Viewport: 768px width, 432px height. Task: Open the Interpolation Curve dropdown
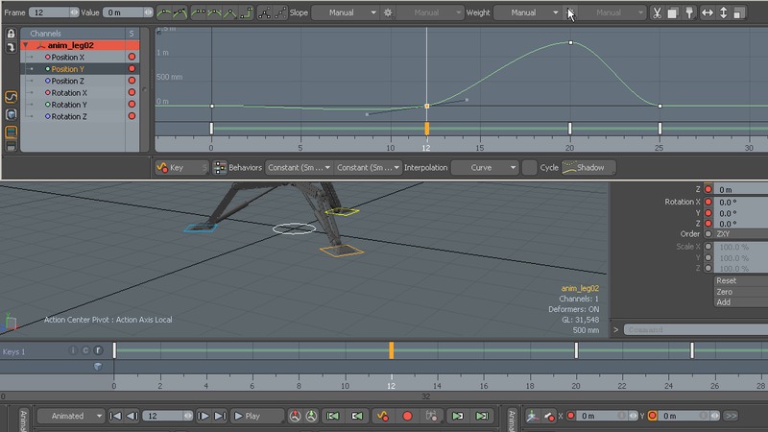point(485,167)
